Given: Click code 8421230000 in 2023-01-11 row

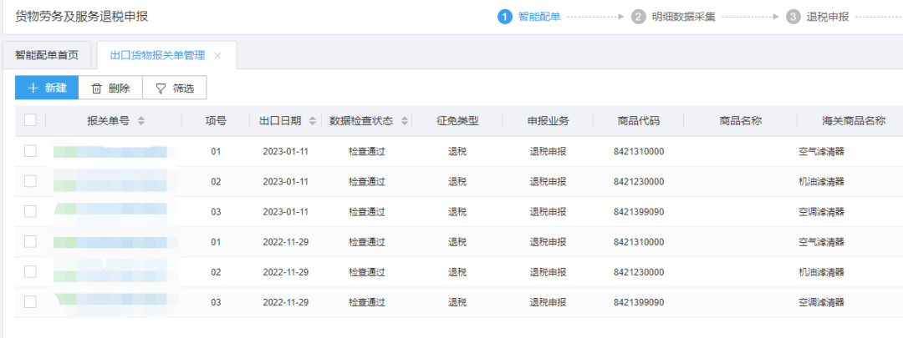Looking at the screenshot, I should point(639,182).
